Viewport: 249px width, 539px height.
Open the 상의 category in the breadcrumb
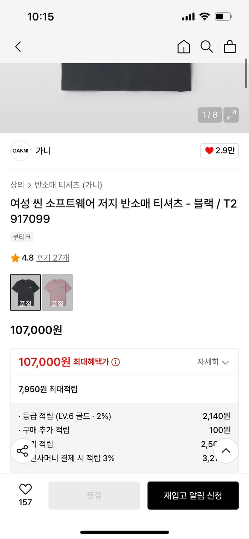pos(16,185)
